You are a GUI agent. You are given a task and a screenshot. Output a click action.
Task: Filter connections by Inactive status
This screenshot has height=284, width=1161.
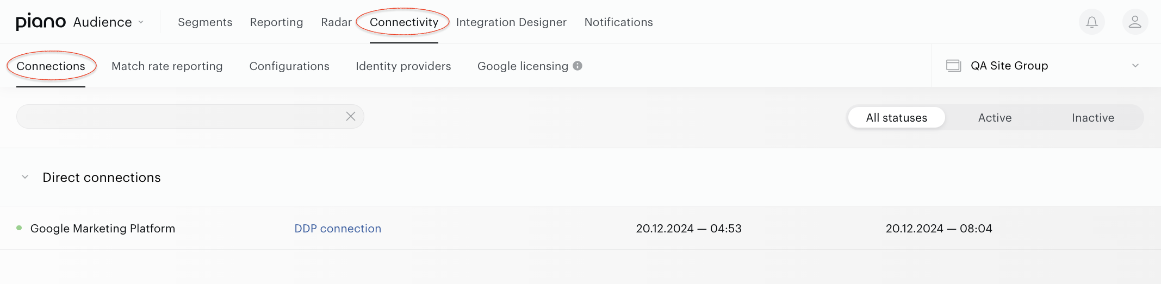tap(1093, 117)
